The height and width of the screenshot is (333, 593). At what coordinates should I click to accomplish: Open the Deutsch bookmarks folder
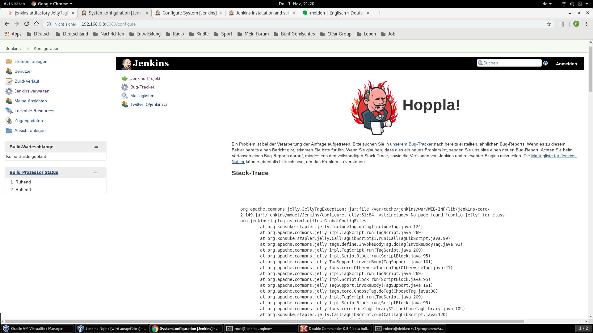(39, 34)
